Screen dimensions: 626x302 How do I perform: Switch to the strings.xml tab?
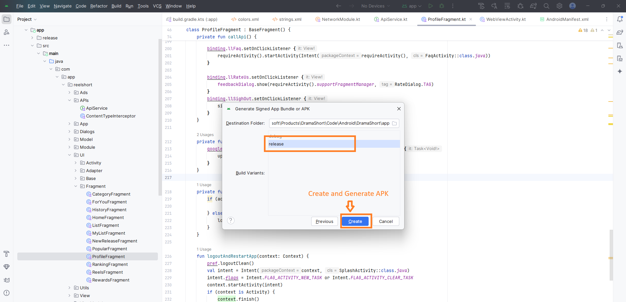point(287,19)
